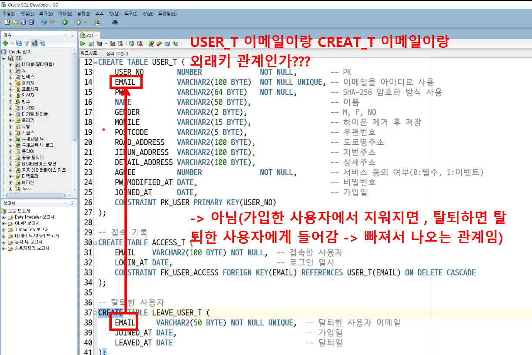
Task: Minimize the 접속 panel
Action: [73, 35]
